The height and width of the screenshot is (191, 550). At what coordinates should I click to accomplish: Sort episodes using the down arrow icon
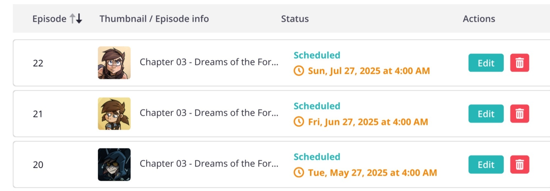pyautogui.click(x=79, y=19)
